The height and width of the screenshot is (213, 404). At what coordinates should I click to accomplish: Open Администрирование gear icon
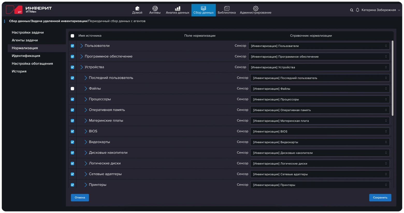click(x=256, y=8)
